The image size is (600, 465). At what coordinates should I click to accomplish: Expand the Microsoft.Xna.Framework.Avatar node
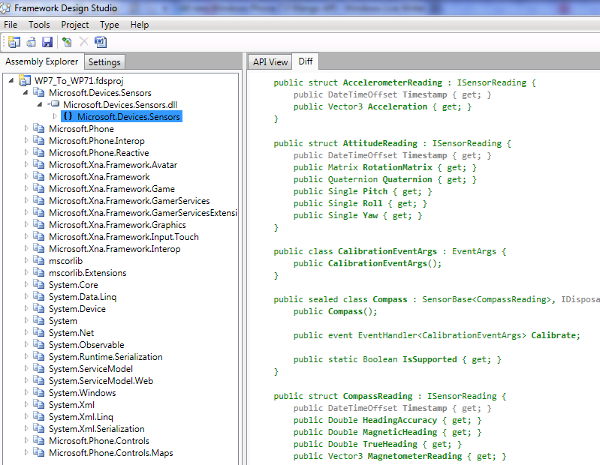pyautogui.click(x=26, y=164)
